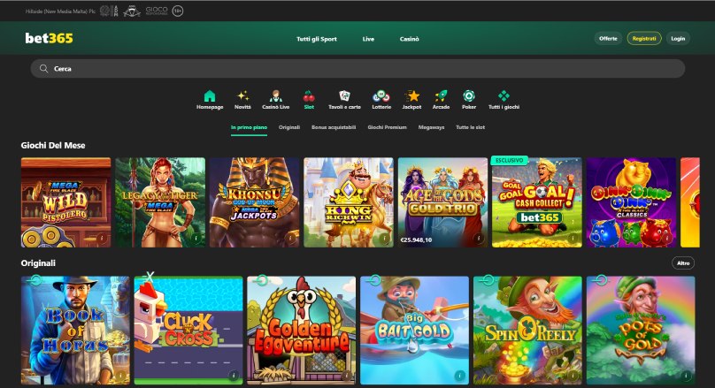Switch to Originali tab
The image size is (715, 388).
pyautogui.click(x=289, y=127)
